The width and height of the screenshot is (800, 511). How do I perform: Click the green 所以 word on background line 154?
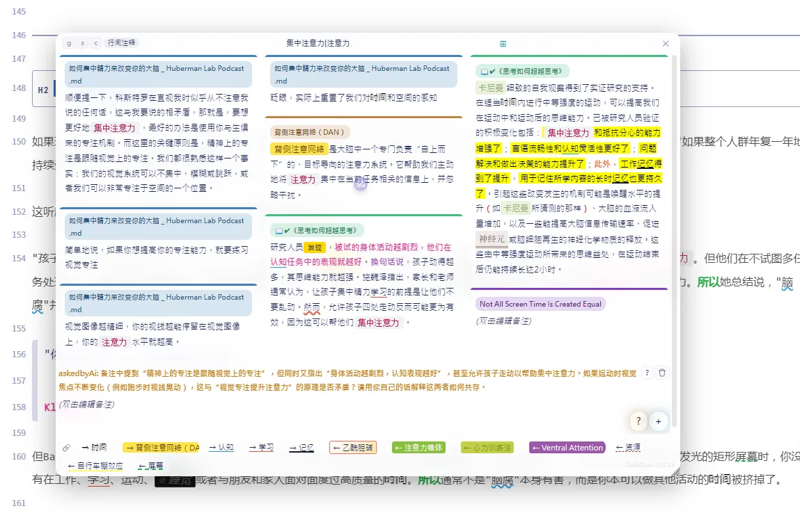click(707, 282)
